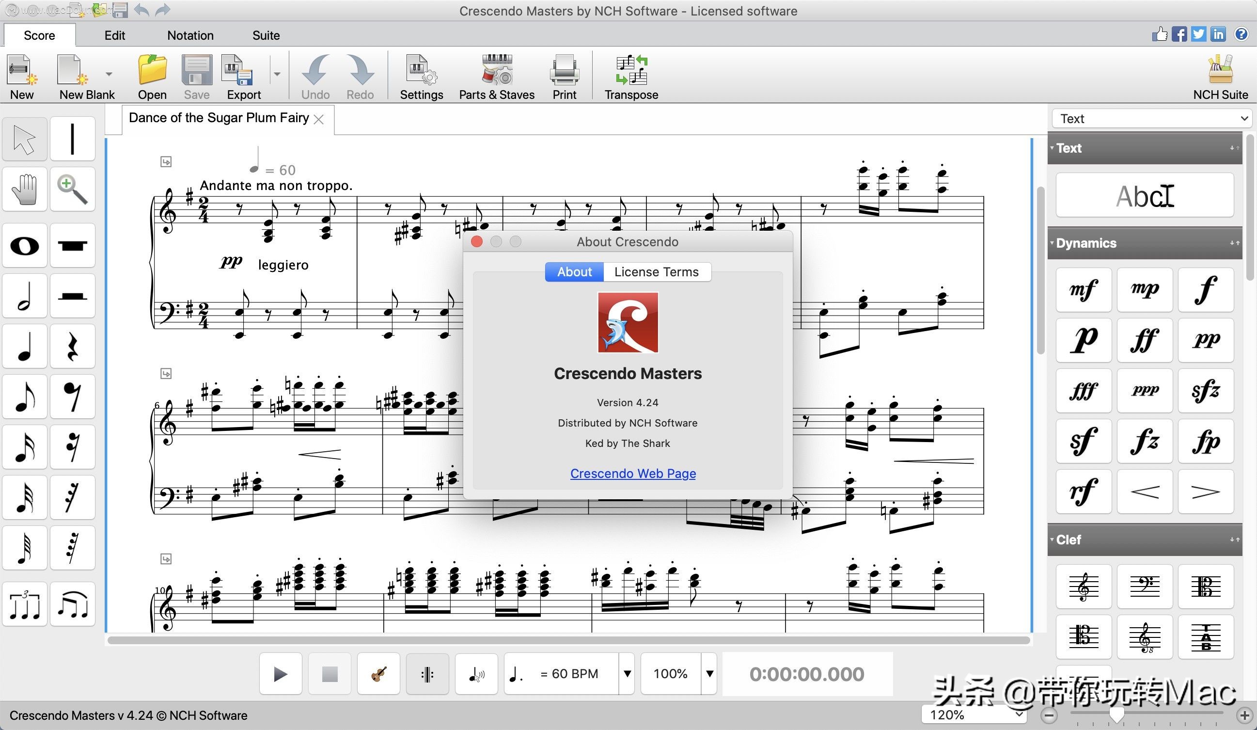Select the eighth rest tool
The width and height of the screenshot is (1257, 730).
72,397
